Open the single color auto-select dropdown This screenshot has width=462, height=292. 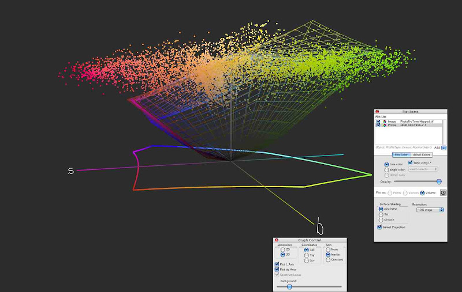tap(423, 169)
